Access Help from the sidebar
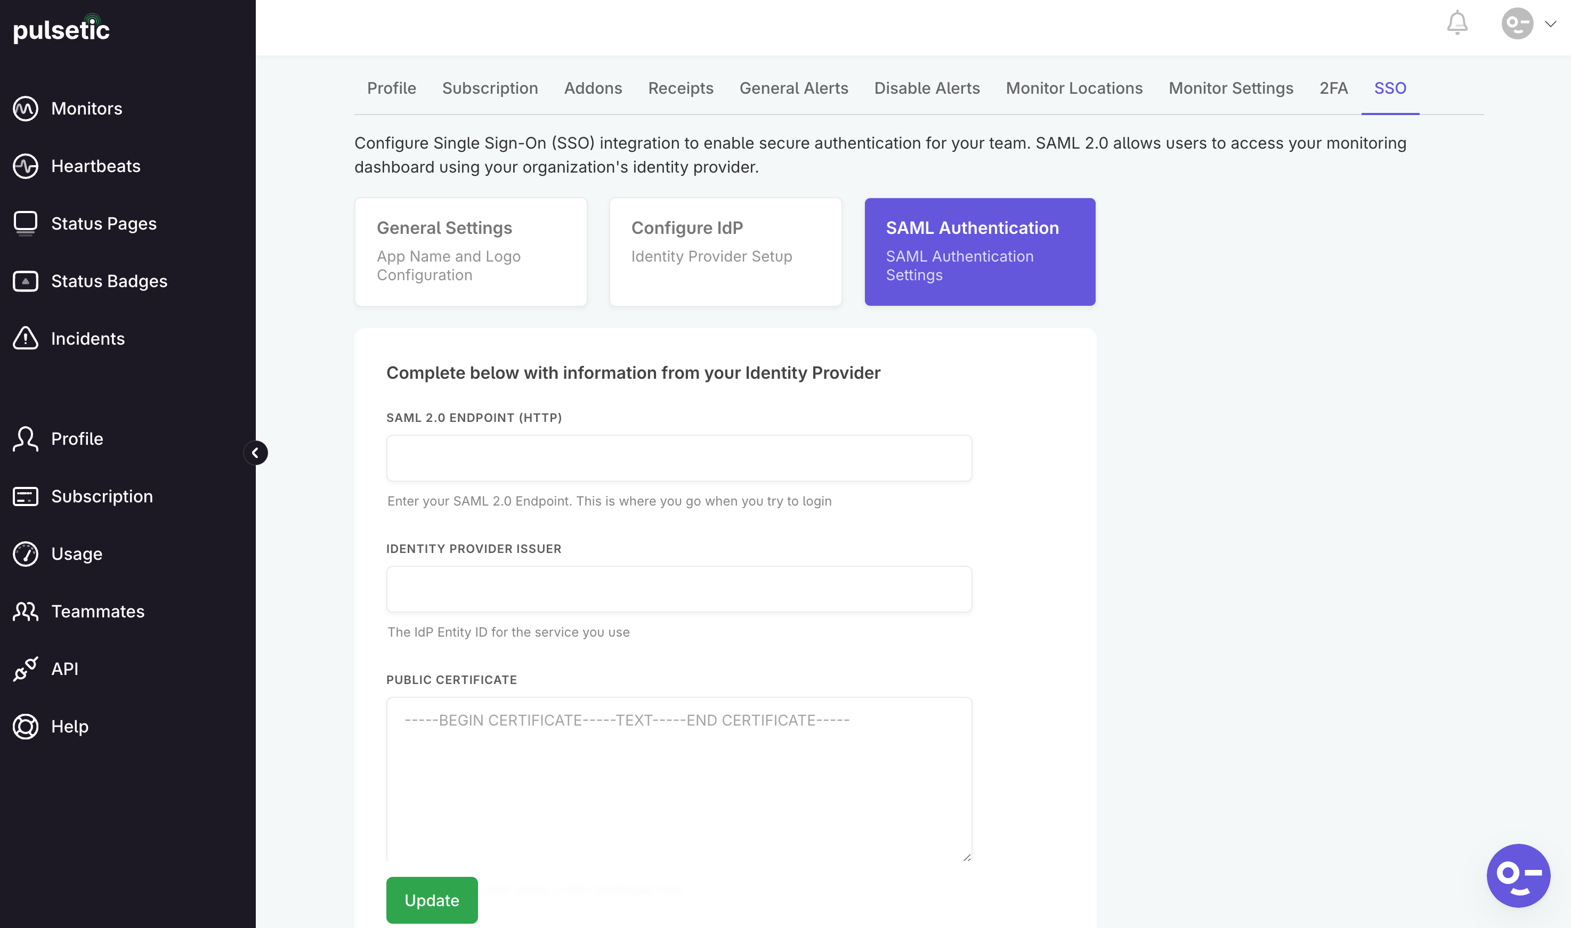 71,726
